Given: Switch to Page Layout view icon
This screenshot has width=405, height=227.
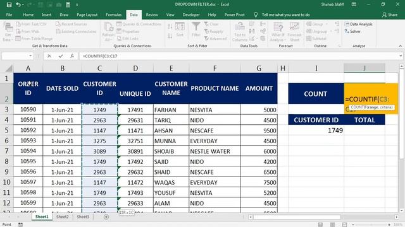Looking at the screenshot, I should 332,224.
